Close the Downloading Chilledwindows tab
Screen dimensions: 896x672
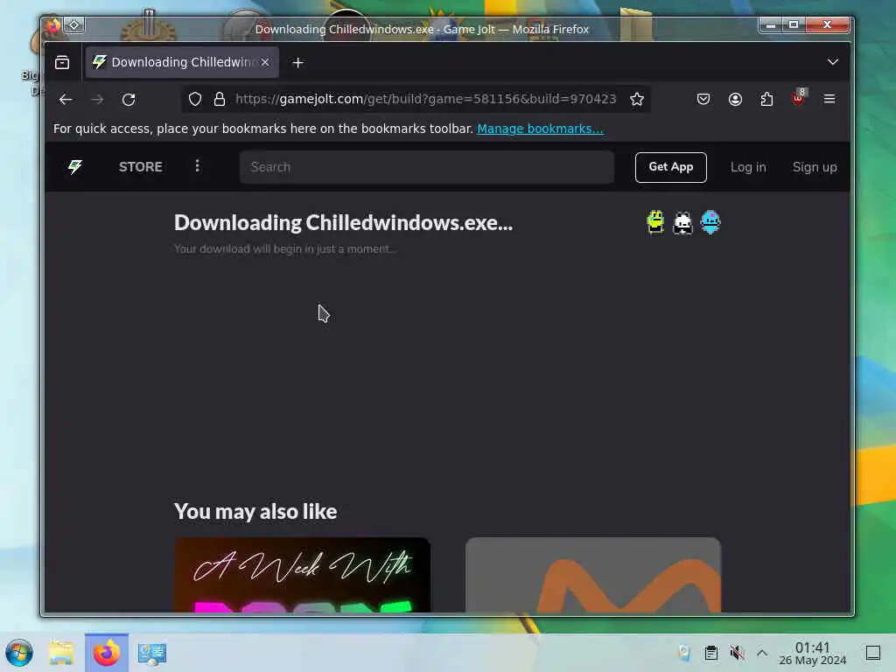[265, 62]
